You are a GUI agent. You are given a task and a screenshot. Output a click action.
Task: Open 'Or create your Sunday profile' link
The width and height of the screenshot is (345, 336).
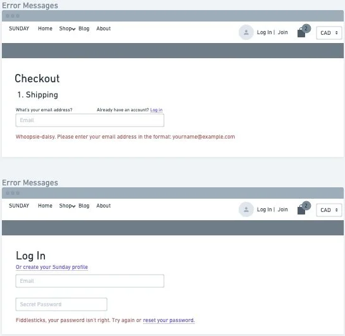point(52,267)
